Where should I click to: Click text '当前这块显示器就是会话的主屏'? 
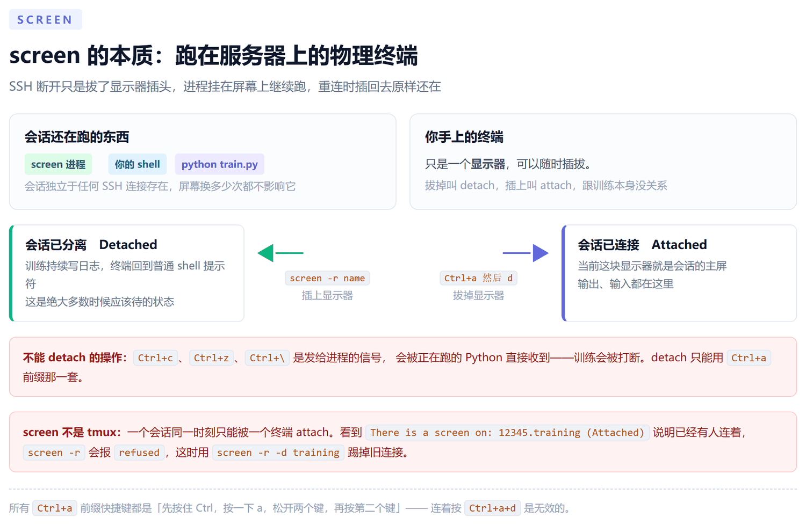[652, 266]
